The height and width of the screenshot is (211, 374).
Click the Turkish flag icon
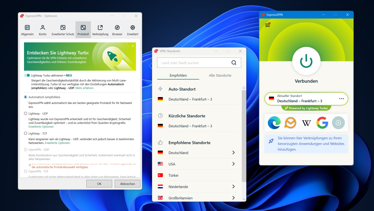click(x=161, y=175)
